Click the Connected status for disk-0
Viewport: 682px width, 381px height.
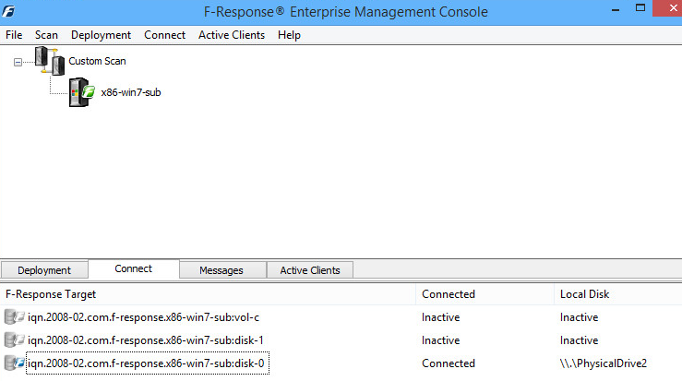tap(449, 363)
